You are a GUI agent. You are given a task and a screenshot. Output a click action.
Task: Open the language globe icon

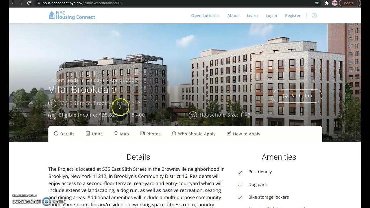(314, 16)
